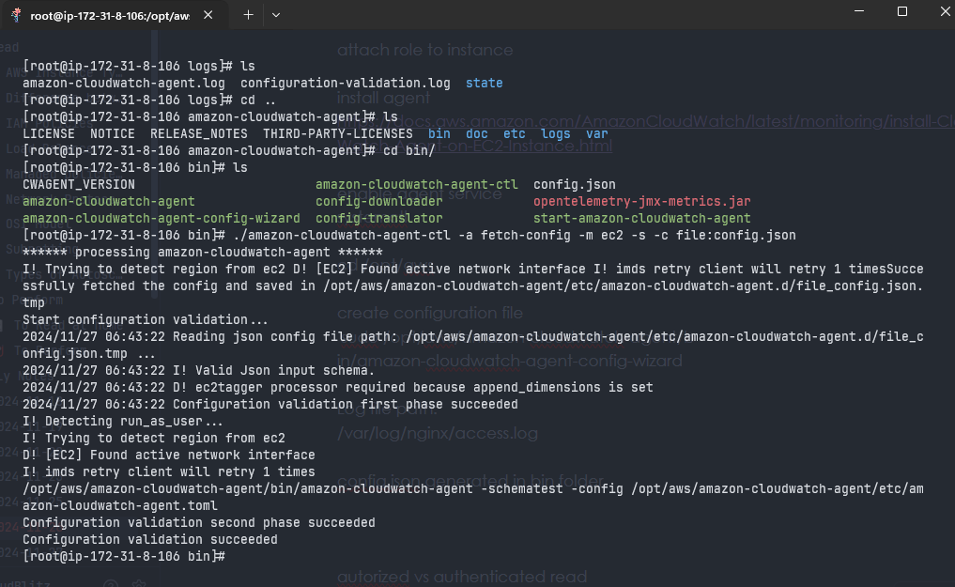The width and height of the screenshot is (955, 587).
Task: Click the Linux penguin icon on the terminal tab
Action: (16, 15)
